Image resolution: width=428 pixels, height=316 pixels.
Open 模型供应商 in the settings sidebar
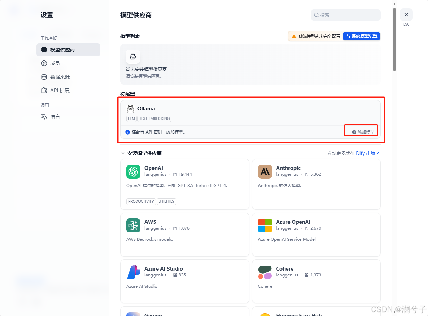click(68, 50)
